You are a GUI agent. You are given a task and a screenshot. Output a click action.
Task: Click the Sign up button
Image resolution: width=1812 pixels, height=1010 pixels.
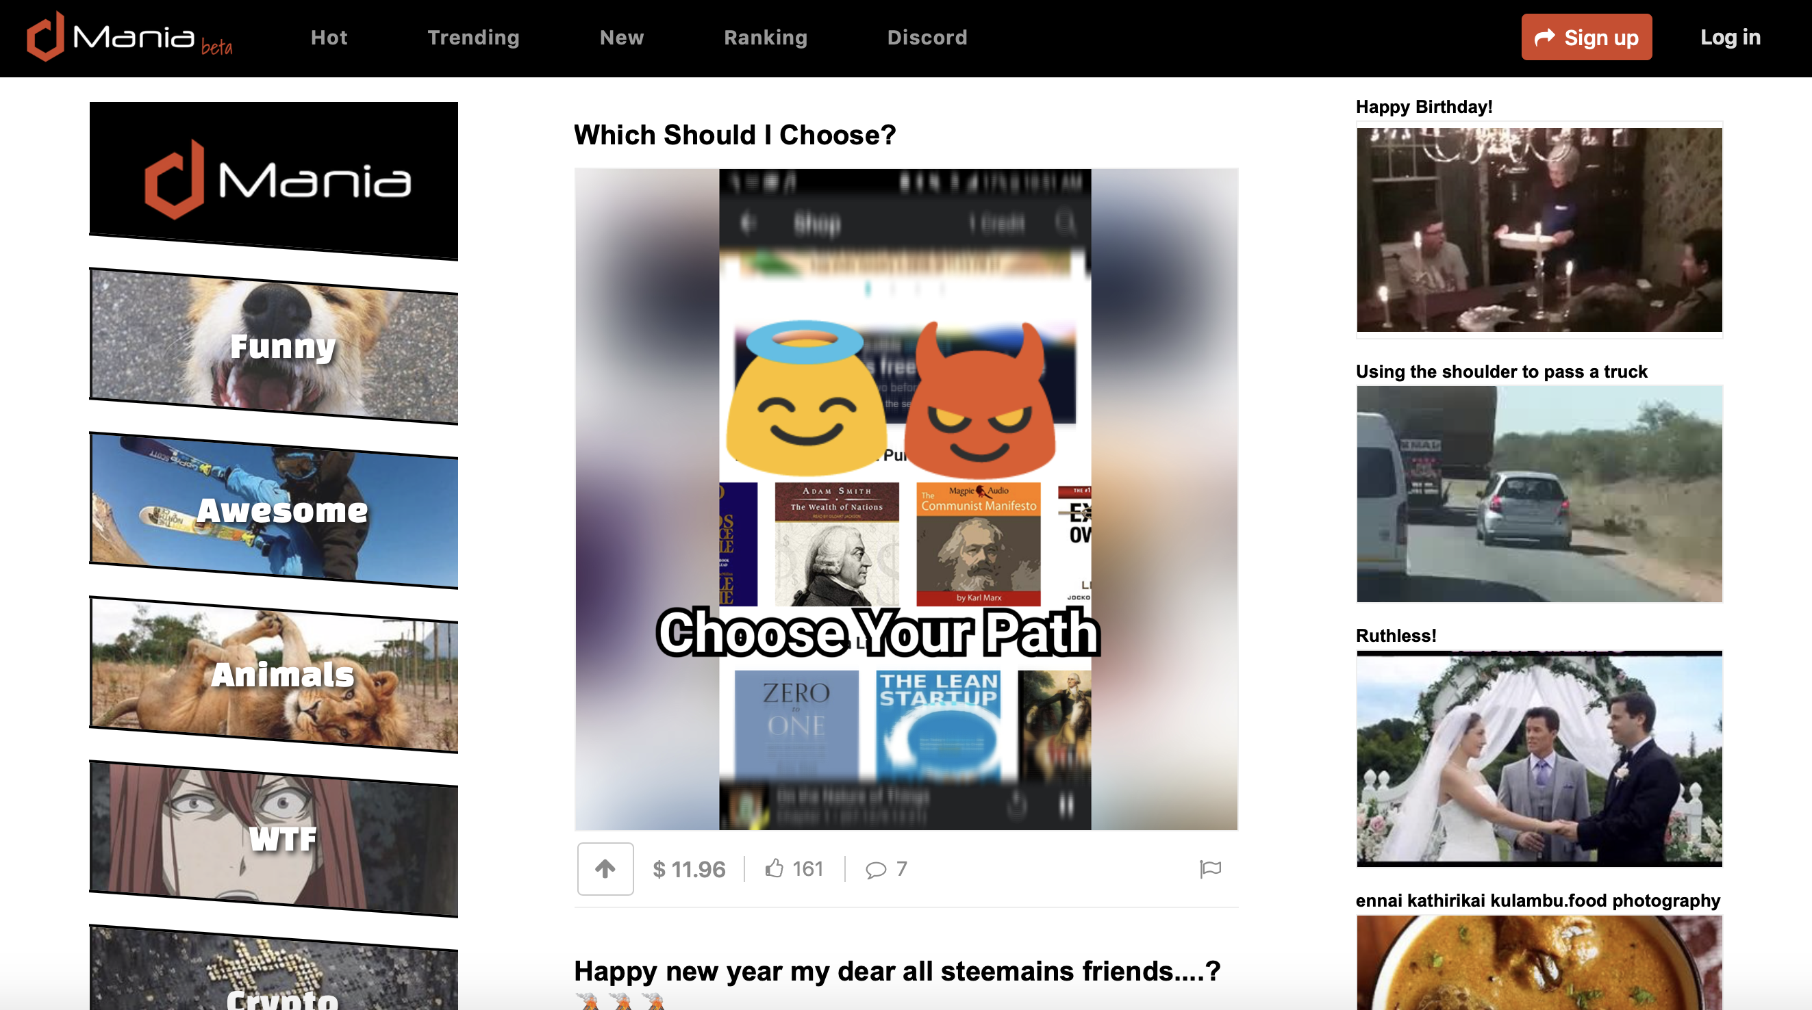(x=1586, y=37)
